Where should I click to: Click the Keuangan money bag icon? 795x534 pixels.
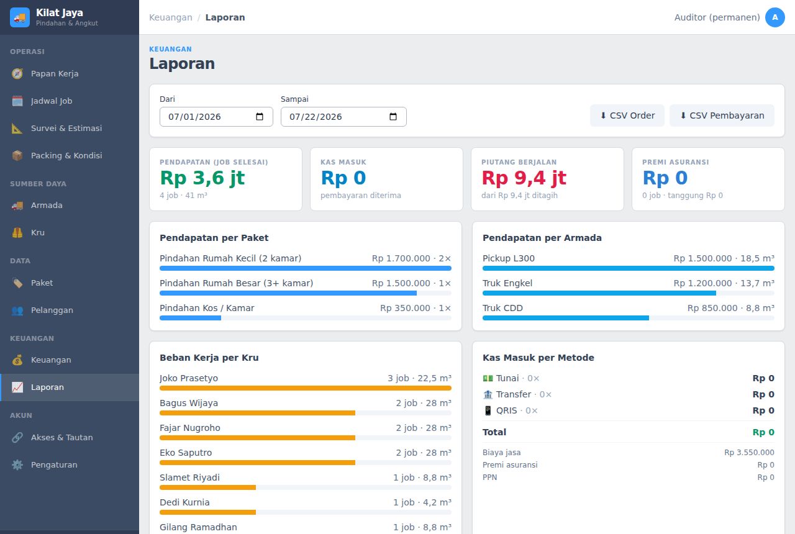pyautogui.click(x=17, y=360)
